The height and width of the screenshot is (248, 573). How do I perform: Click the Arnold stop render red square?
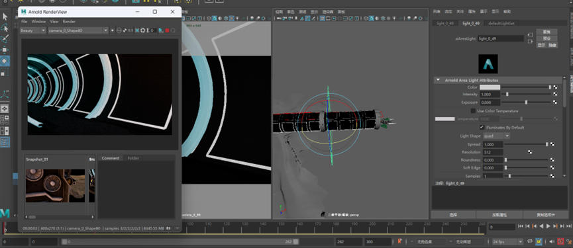167,30
